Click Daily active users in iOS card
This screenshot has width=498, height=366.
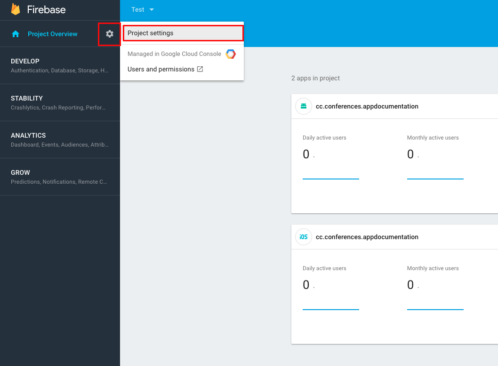coord(324,268)
